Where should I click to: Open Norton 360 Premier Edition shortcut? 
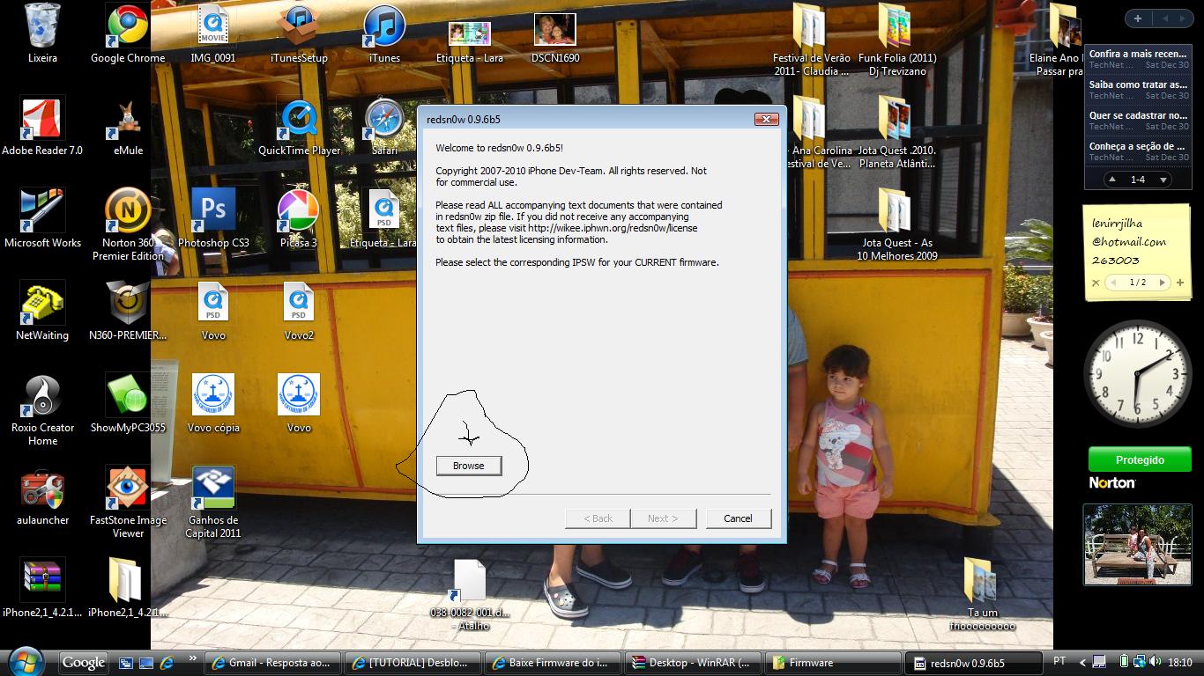(128, 224)
